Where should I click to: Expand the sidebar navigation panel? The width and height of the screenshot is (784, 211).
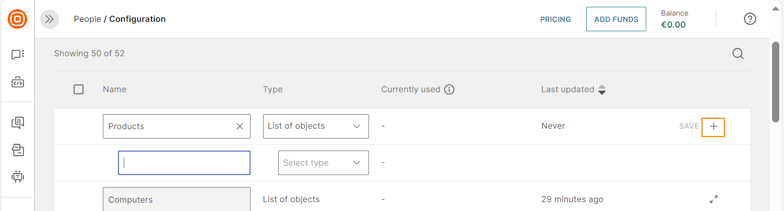point(50,19)
